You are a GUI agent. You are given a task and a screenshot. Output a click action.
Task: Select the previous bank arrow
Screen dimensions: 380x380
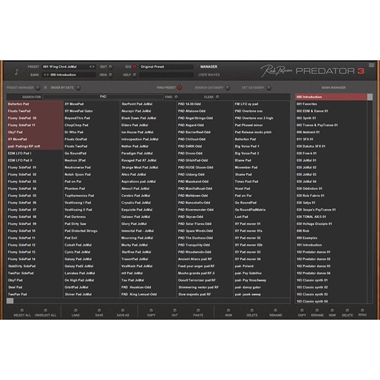click(44, 75)
